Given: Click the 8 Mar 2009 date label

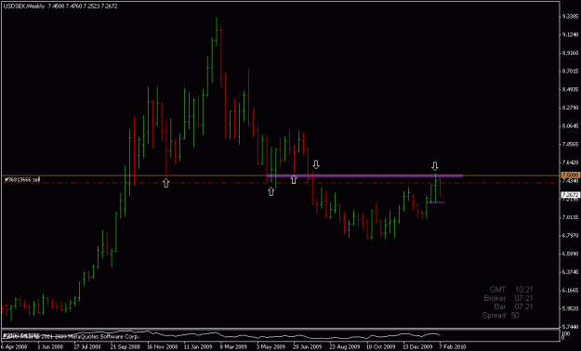Looking at the screenshot, I should 233,347.
